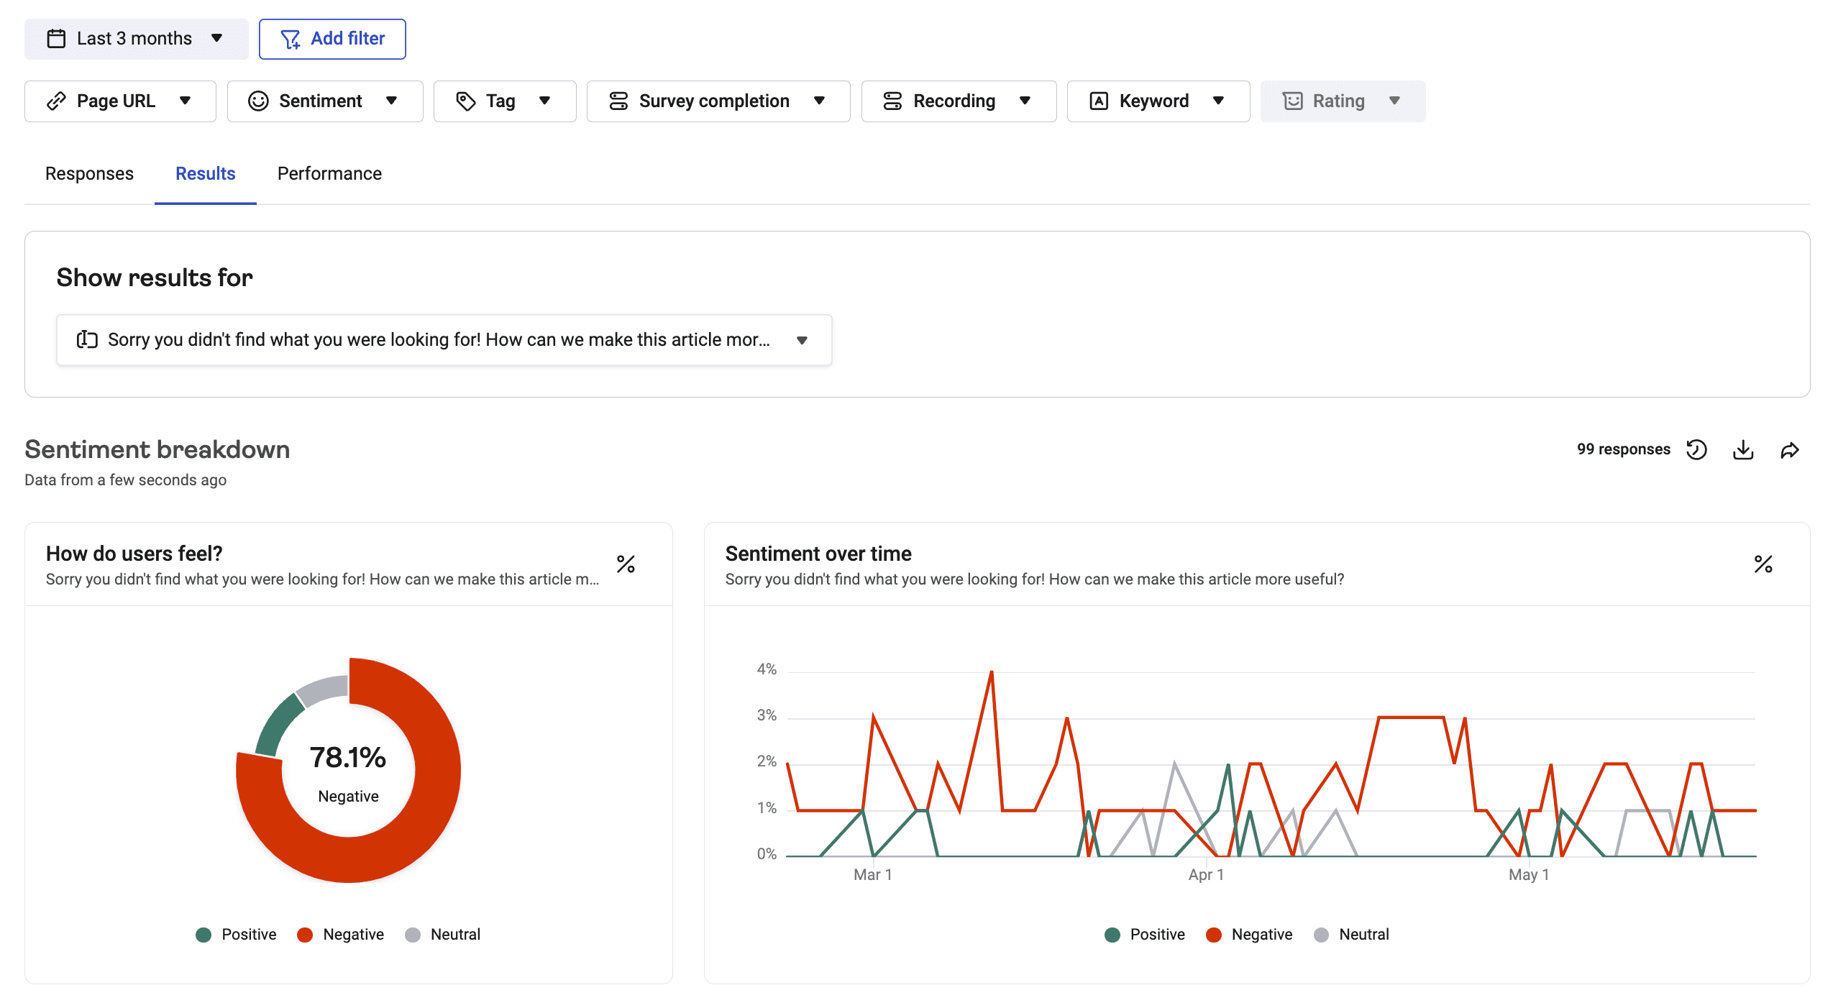Viewport: 1838px width, 1008px height.
Task: Click the refresh data icon
Action: [1697, 450]
